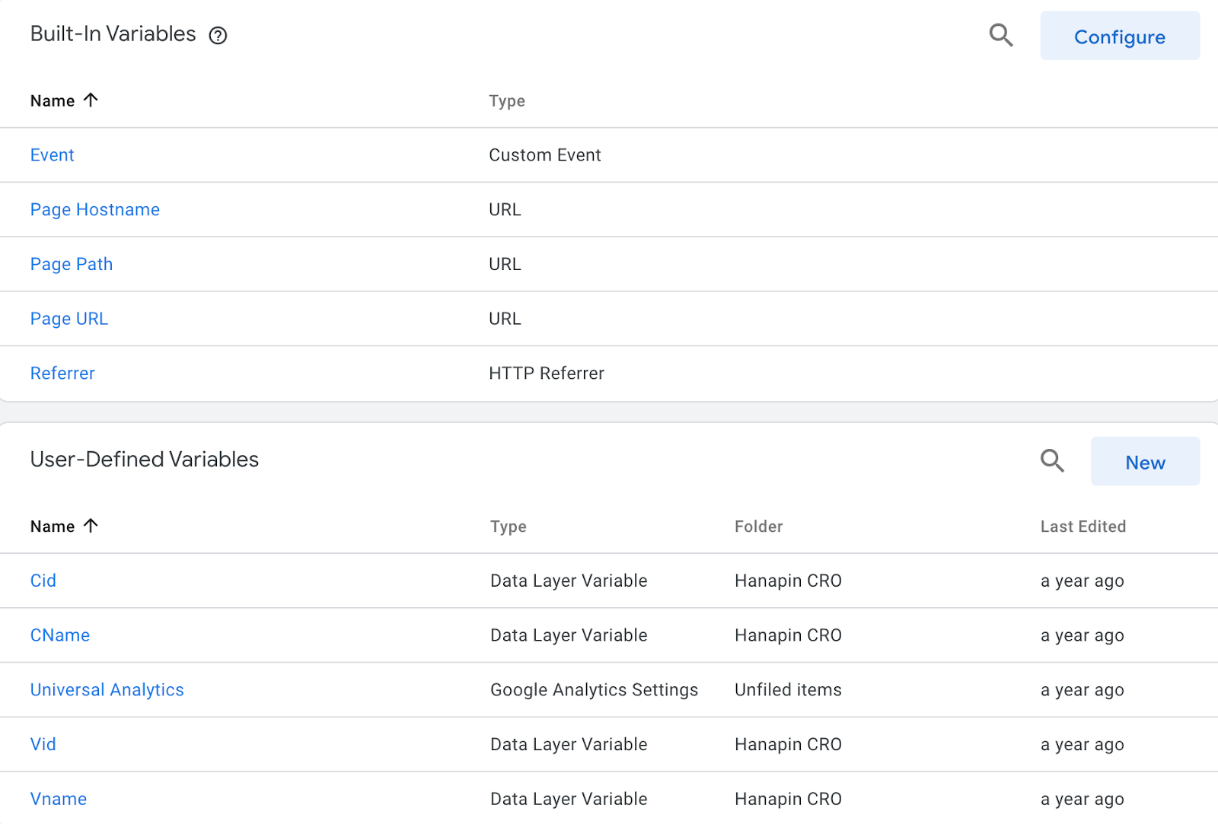
Task: Click the Last Edited column header
Action: click(x=1082, y=527)
